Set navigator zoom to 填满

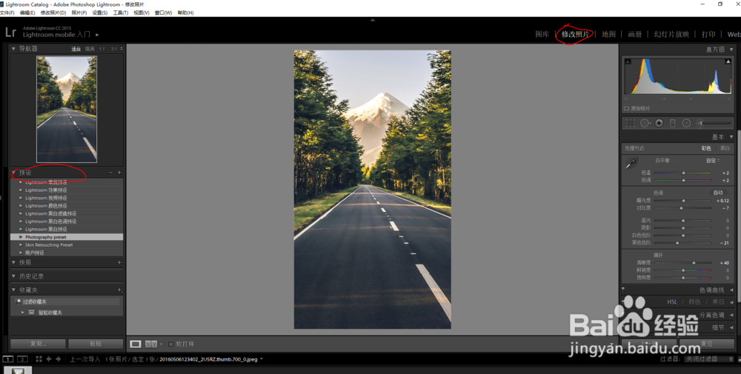90,49
